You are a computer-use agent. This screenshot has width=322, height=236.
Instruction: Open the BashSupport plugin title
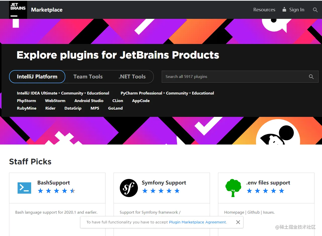[53, 183]
